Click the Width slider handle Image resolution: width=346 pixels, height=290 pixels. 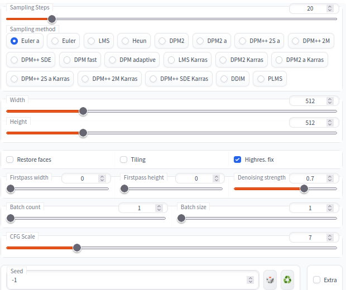click(83, 111)
